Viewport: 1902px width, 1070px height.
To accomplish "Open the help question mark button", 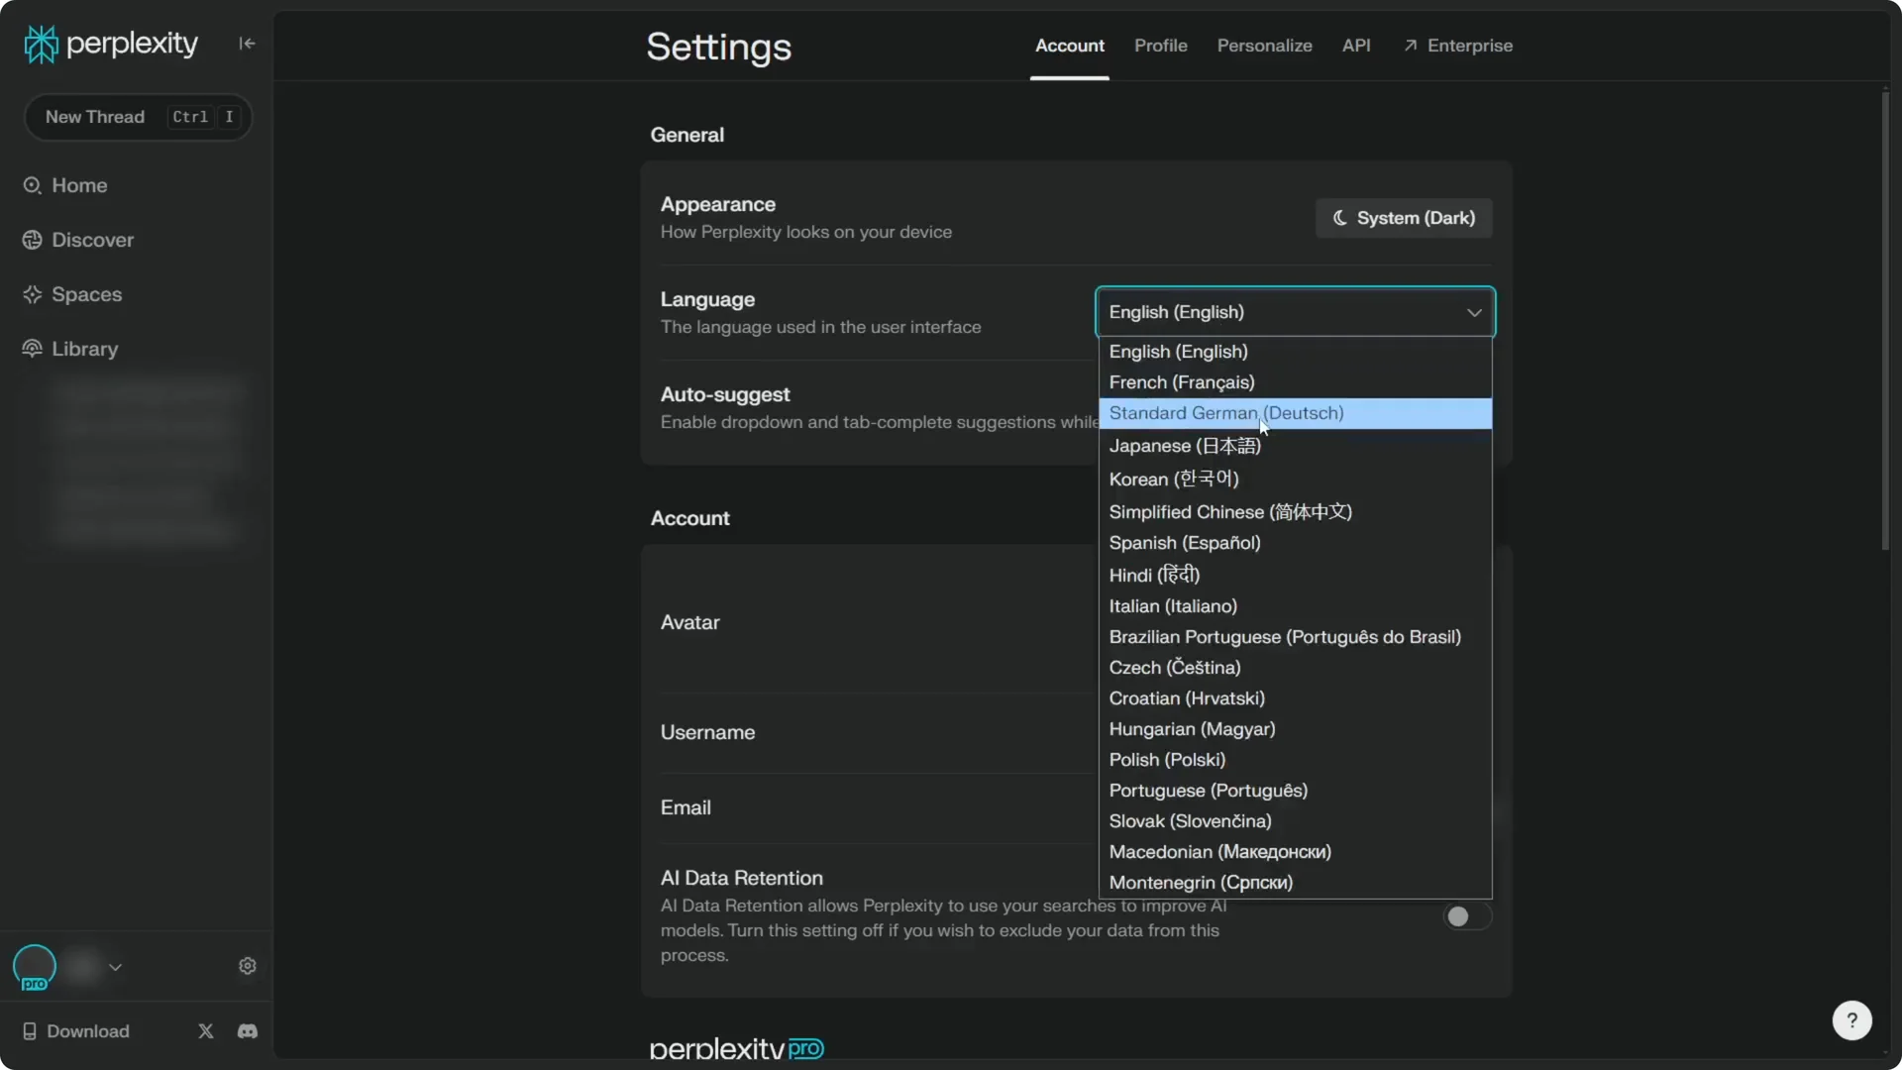I will tap(1851, 1019).
